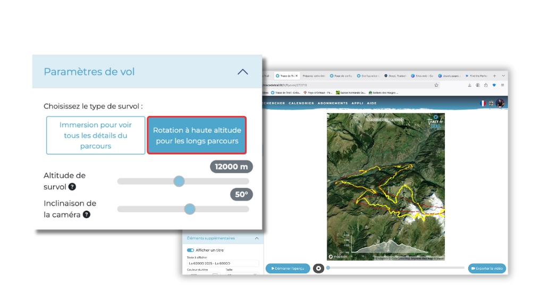The width and height of the screenshot is (558, 300).
Task: Toggle the Afficher un titre switch
Action: point(190,250)
